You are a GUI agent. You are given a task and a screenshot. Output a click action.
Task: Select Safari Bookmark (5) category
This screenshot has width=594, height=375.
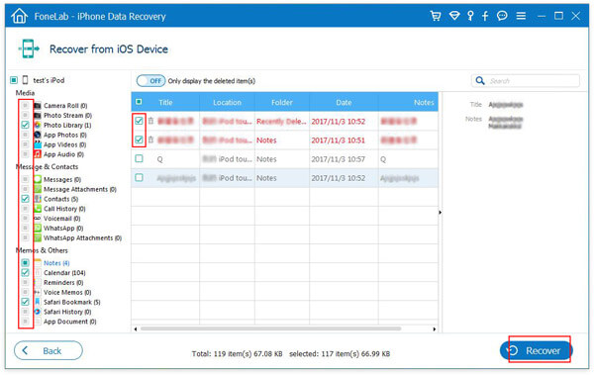[x=71, y=302]
